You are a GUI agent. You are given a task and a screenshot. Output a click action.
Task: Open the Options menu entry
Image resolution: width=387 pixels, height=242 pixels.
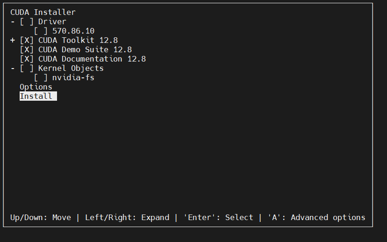(x=36, y=87)
